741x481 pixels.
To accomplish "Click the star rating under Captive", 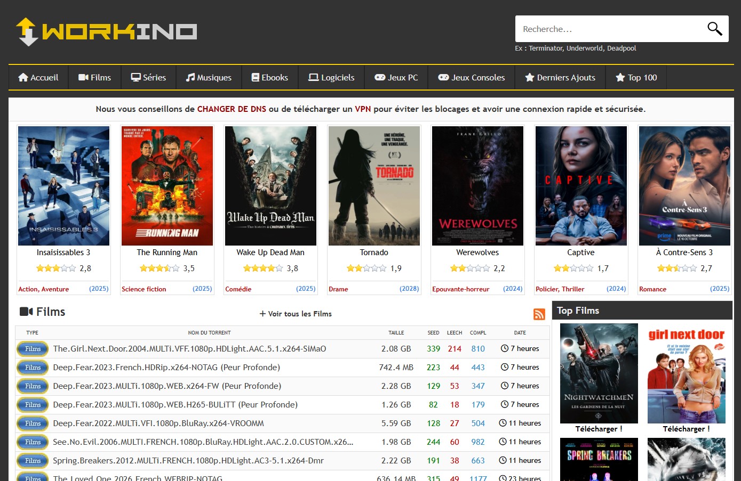I will 573,268.
